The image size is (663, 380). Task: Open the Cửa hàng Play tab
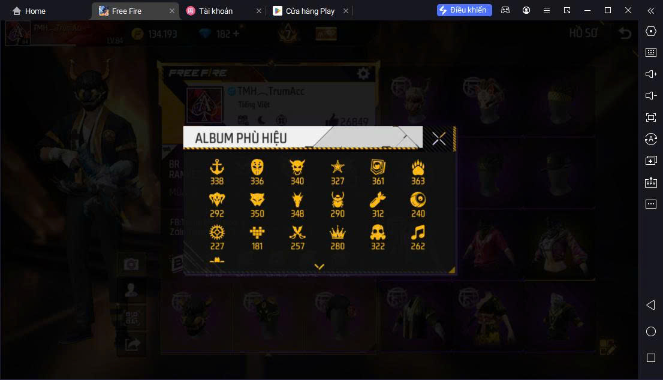click(x=310, y=11)
